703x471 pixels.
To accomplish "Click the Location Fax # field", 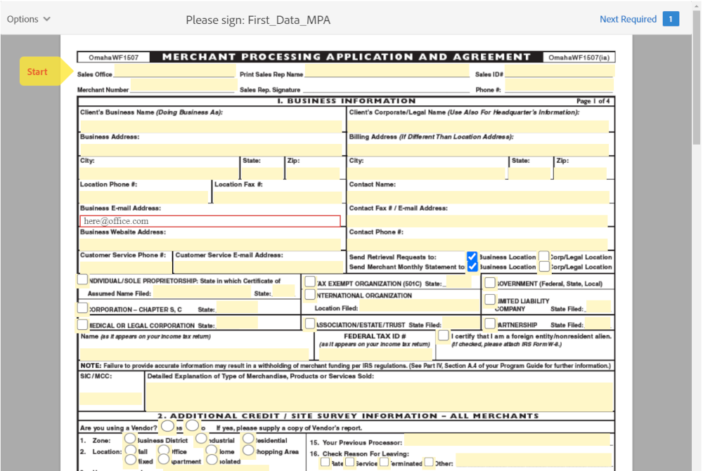I will pos(278,197).
